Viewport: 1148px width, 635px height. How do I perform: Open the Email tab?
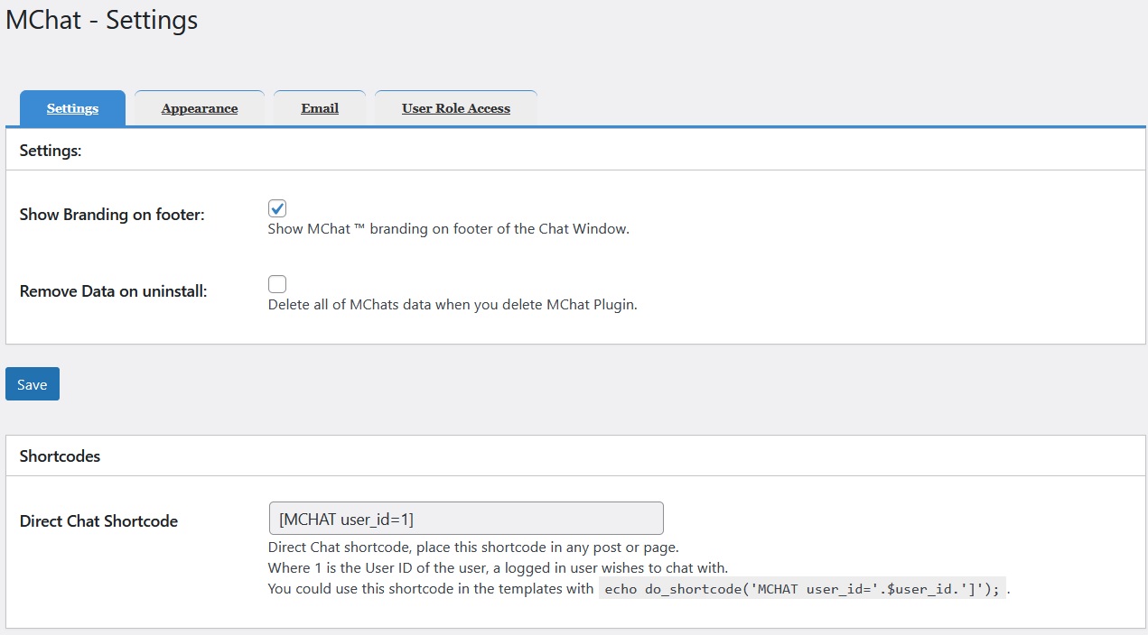click(320, 108)
